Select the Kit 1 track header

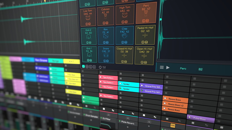pyautogui.click(x=72, y=61)
